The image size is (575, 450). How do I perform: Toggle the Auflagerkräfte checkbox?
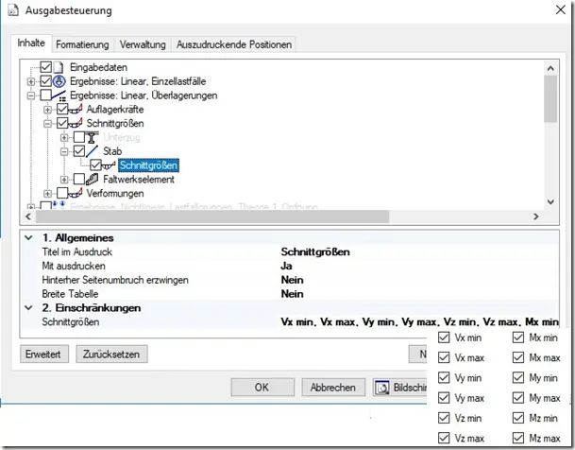(62, 109)
